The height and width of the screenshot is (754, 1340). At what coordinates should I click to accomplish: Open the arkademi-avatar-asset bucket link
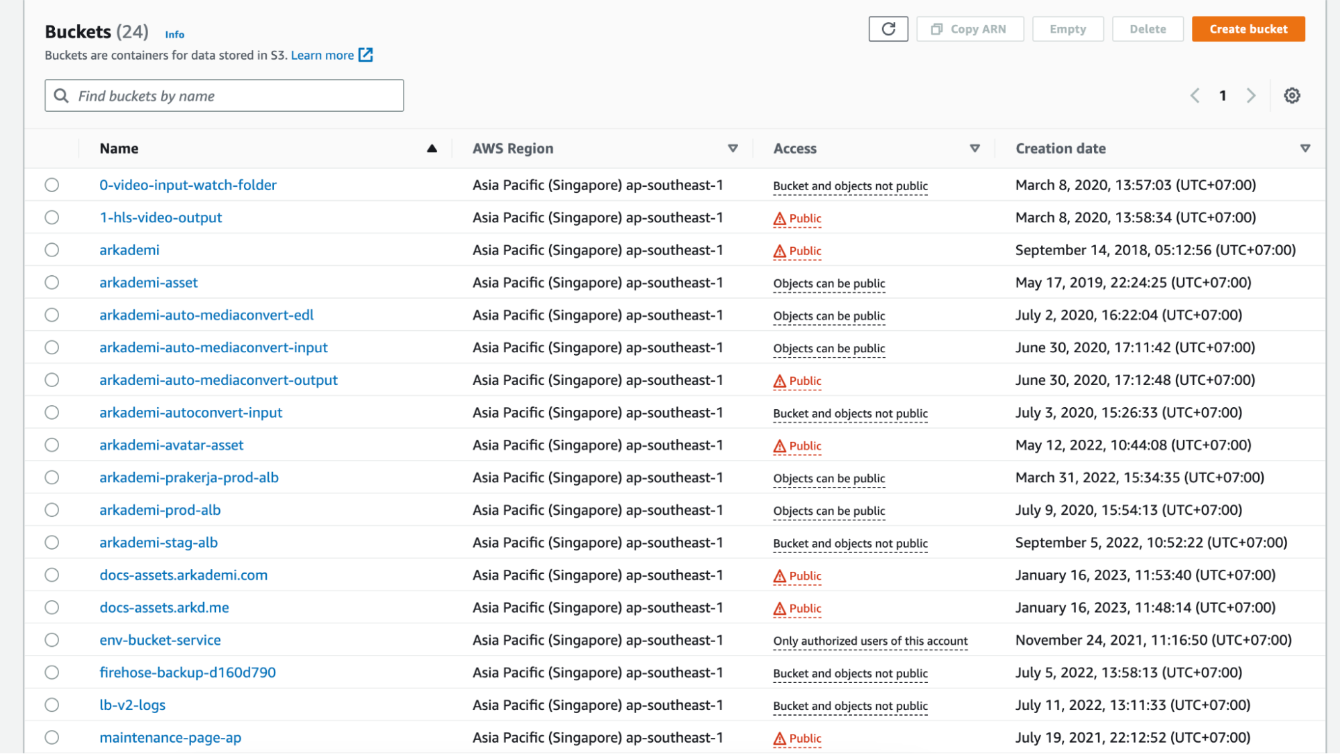(x=172, y=445)
